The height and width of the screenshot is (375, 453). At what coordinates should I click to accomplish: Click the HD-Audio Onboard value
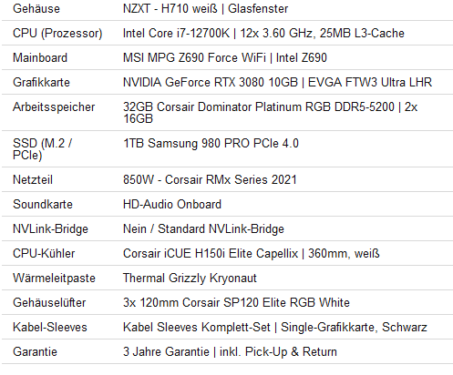[172, 204]
